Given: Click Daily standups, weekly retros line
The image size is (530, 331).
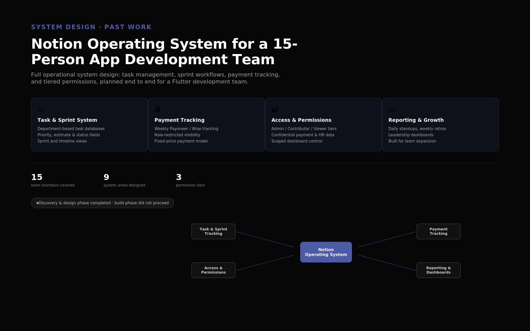Looking at the screenshot, I should [417, 129].
